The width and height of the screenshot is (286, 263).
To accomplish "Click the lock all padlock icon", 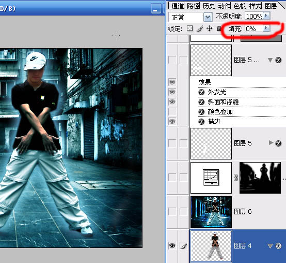I will point(219,28).
